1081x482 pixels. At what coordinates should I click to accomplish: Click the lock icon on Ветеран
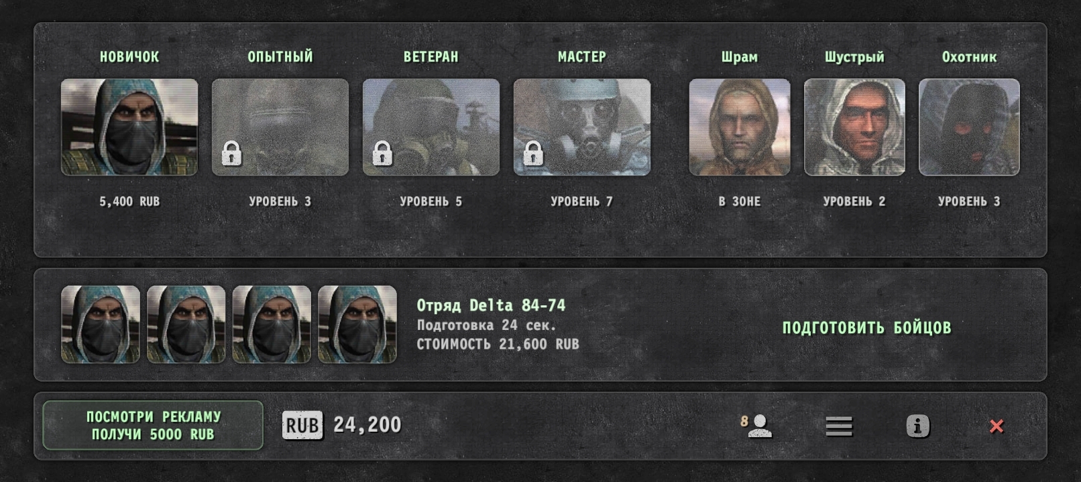pyautogui.click(x=382, y=154)
